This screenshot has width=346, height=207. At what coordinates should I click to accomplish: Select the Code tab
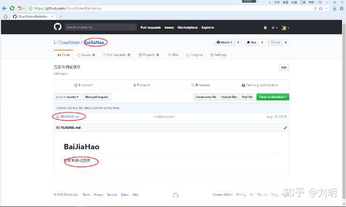coord(64,55)
